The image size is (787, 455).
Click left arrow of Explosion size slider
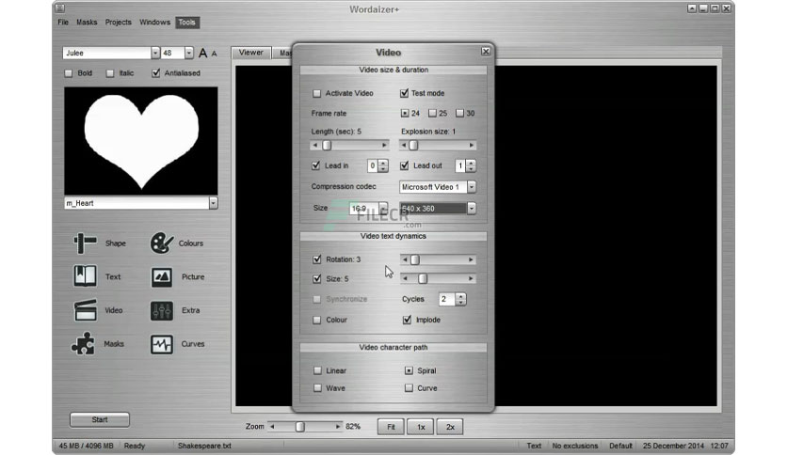[x=404, y=146]
